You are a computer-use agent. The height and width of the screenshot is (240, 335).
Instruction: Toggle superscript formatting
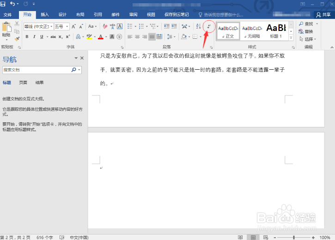68,37
